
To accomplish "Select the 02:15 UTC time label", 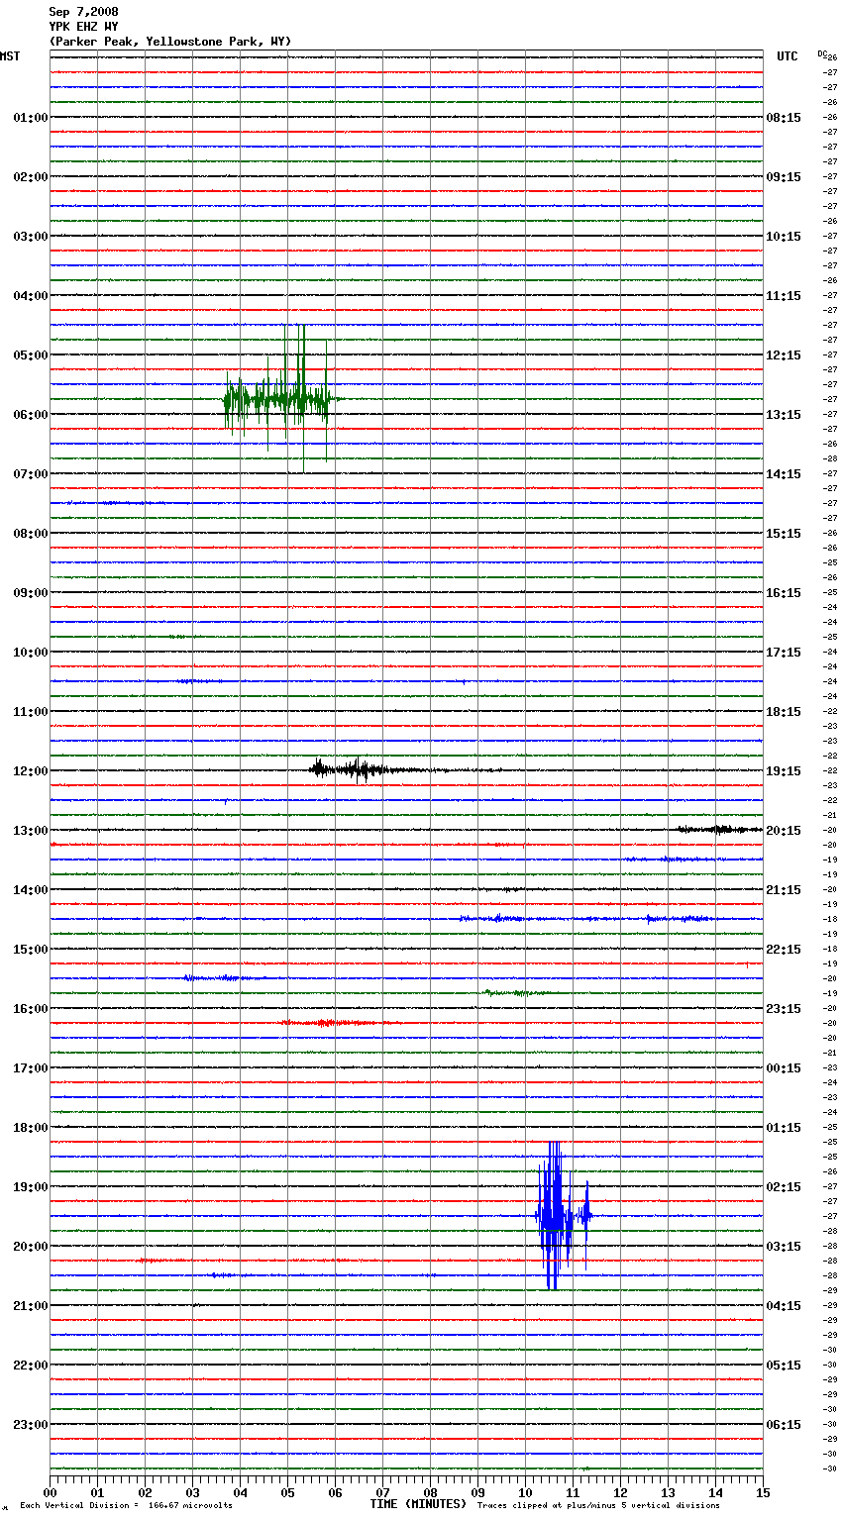I will [784, 1187].
